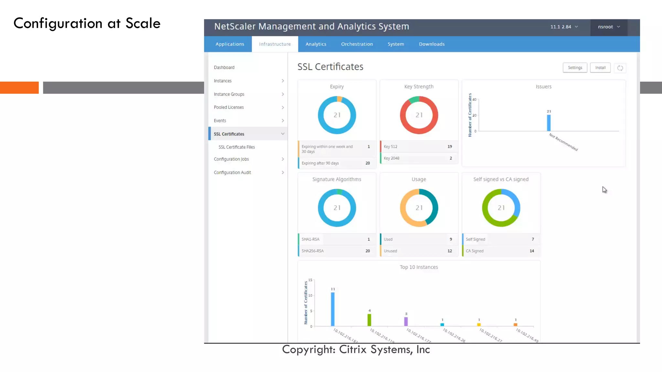Screen dimensions: 662x372
Task: Click the 'Used' legend row
Action: point(419,239)
